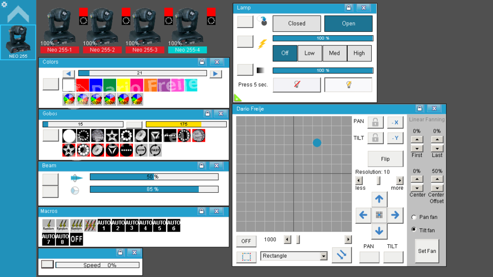The width and height of the screenshot is (493, 277).
Task: Toggle the TILT lock icon
Action: (376, 138)
